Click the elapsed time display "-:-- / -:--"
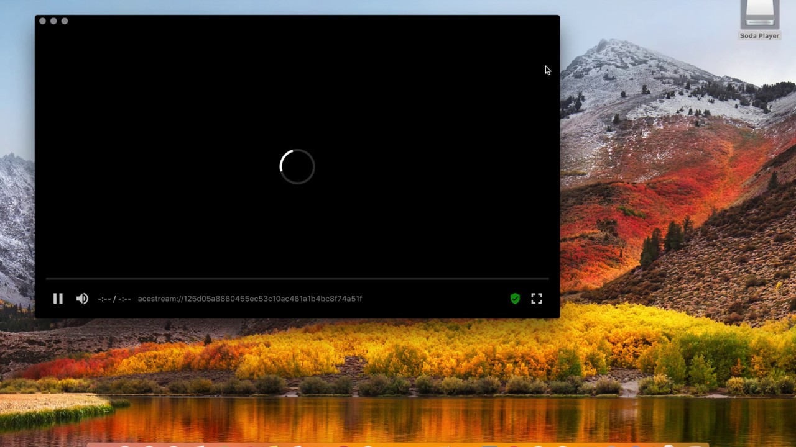796x447 pixels. pyautogui.click(x=114, y=299)
